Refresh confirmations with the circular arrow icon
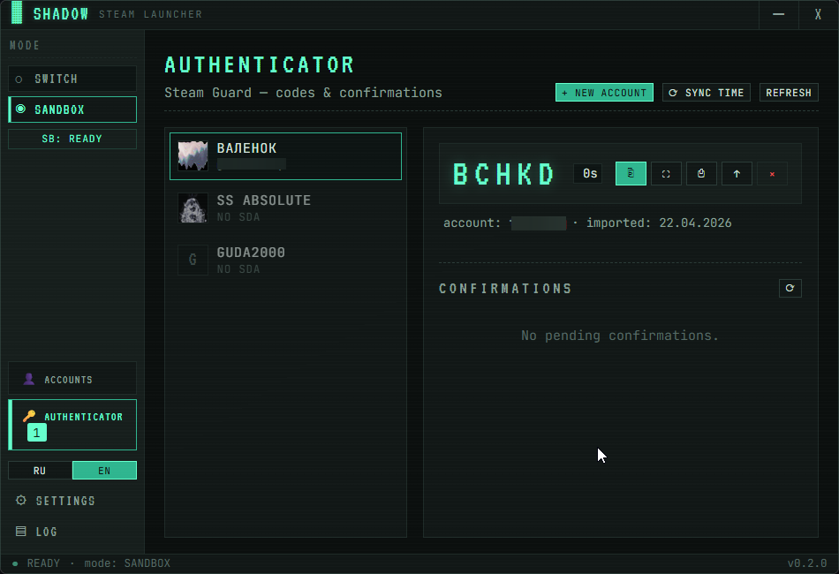Image resolution: width=839 pixels, height=574 pixels. 790,289
